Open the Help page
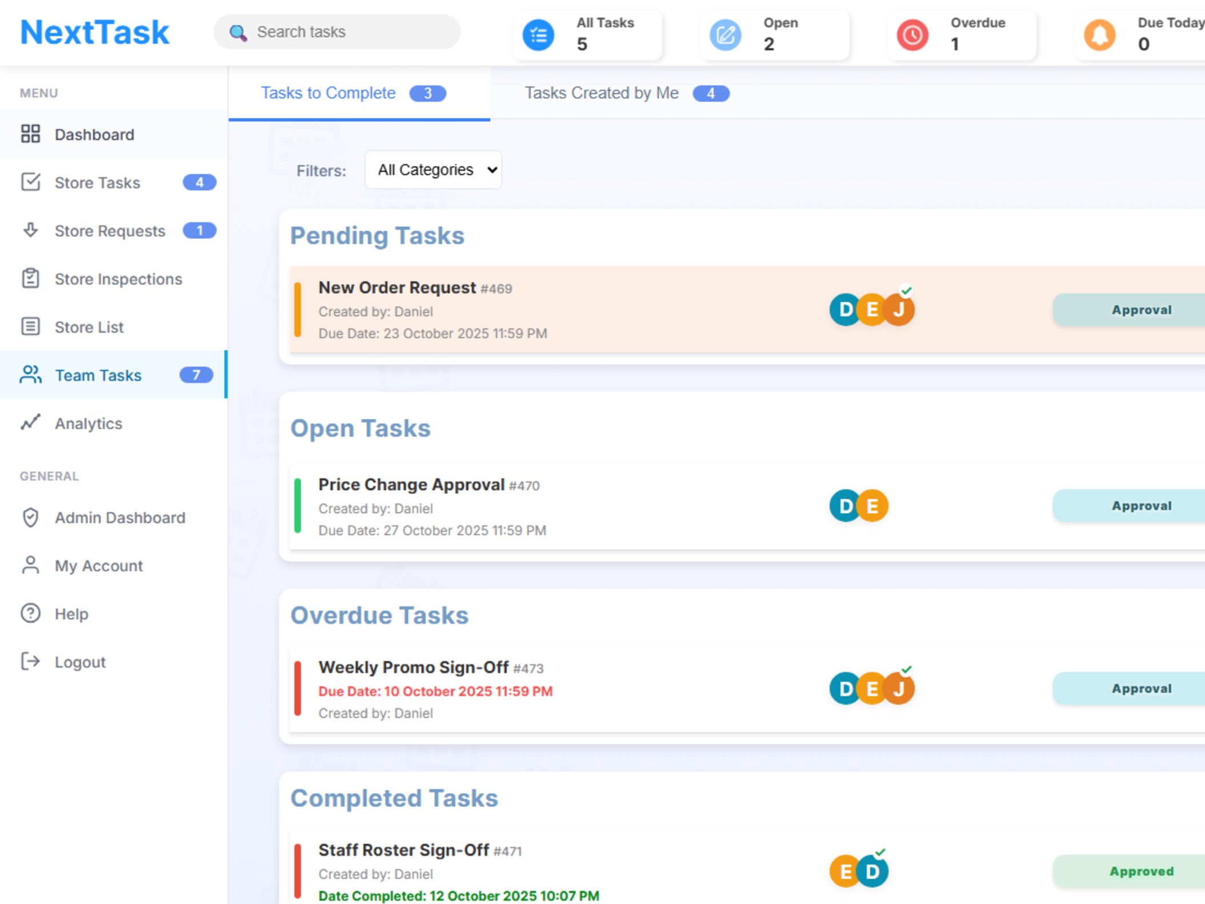The image size is (1205, 904). tap(114, 613)
